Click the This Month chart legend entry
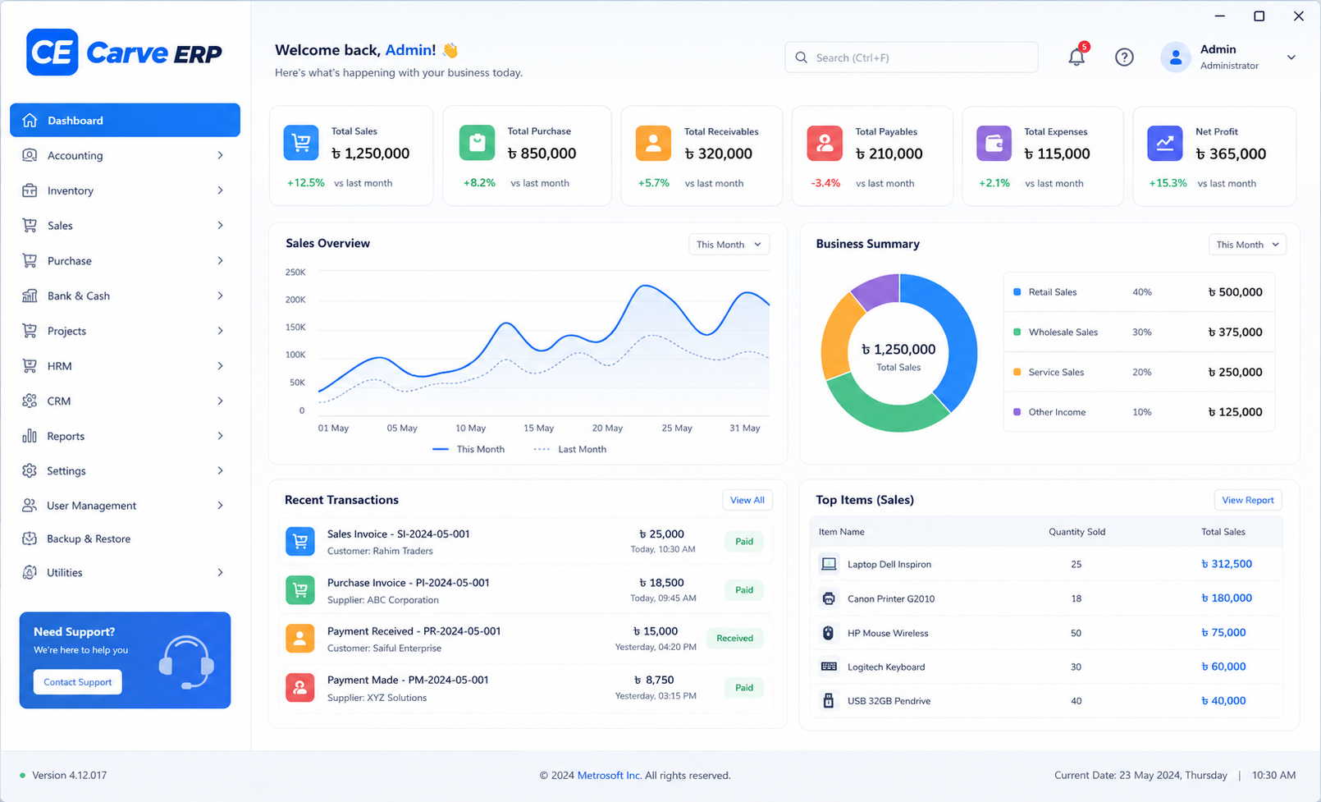 click(x=469, y=449)
